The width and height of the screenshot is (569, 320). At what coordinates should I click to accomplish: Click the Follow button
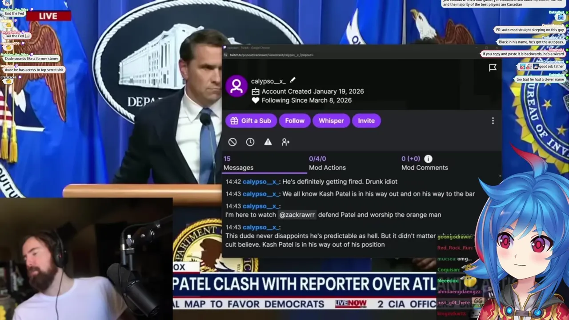[x=295, y=121]
